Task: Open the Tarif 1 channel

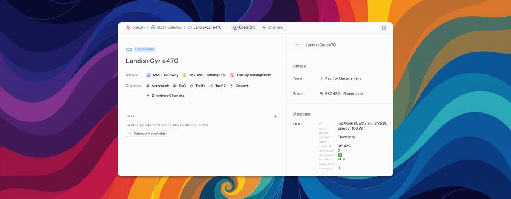Action: pyautogui.click(x=200, y=86)
